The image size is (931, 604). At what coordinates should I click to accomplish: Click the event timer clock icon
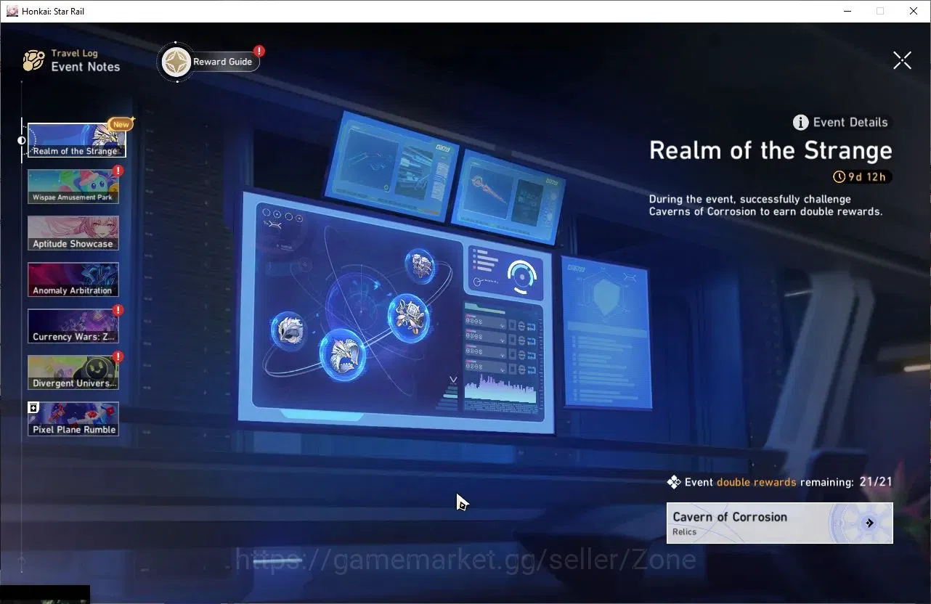[839, 176]
